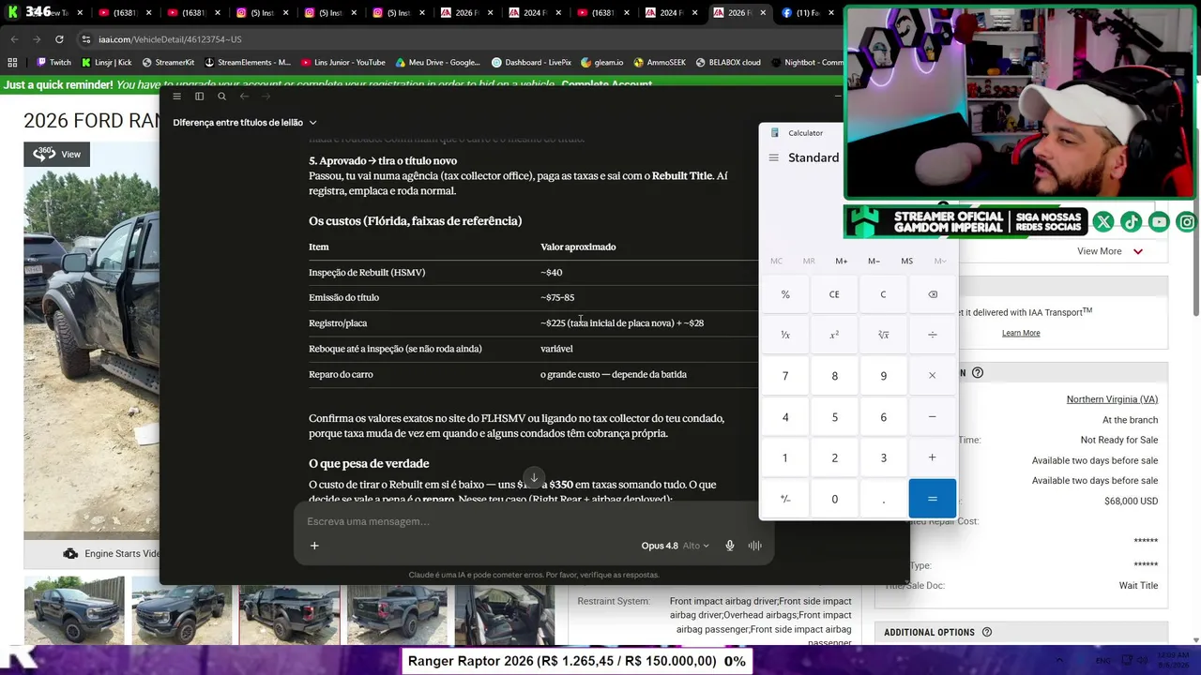Click the Calculator backspace icon

coord(933,294)
